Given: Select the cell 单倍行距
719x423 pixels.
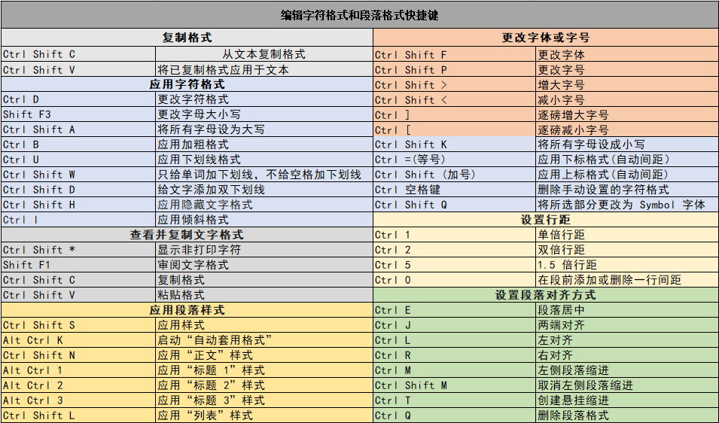Looking at the screenshot, I should 627,235.
